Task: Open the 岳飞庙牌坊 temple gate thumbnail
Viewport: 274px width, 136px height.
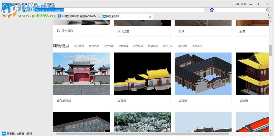Action: pyautogui.click(x=81, y=74)
